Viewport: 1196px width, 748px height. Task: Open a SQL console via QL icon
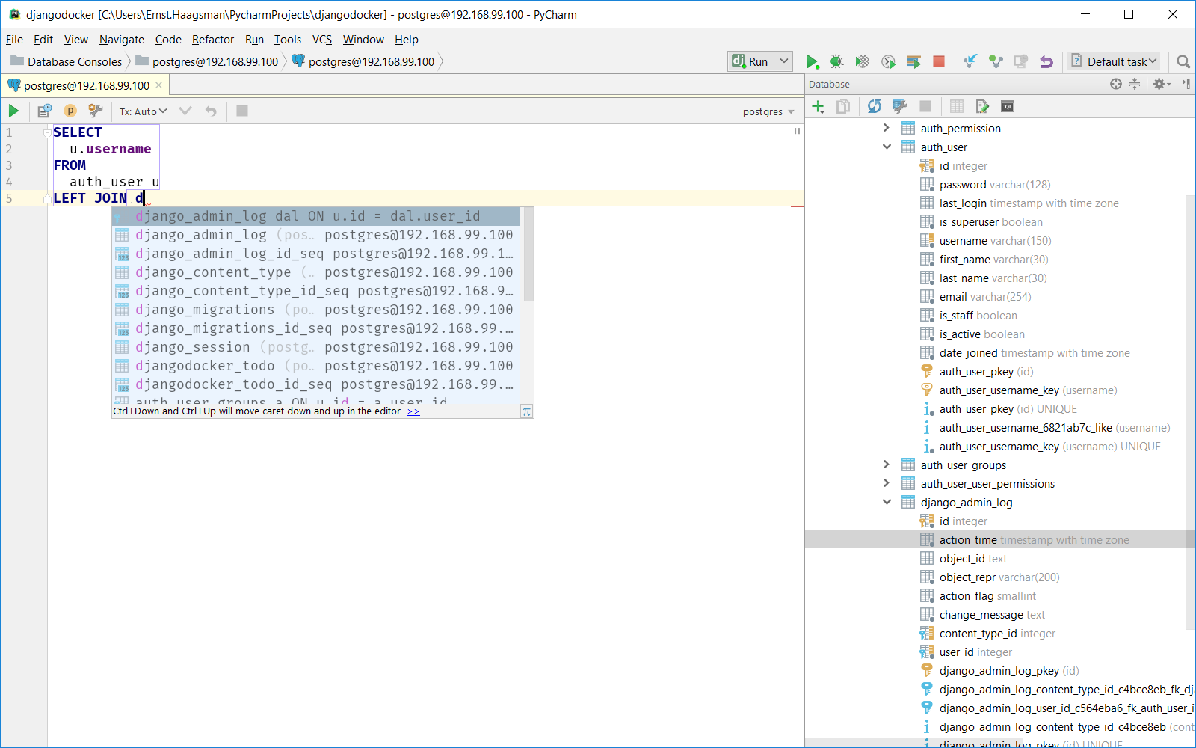click(1008, 106)
